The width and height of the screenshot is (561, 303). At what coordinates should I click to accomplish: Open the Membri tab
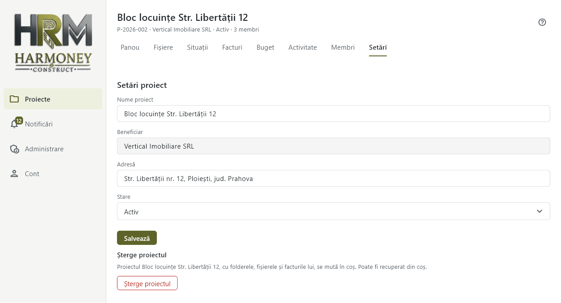pos(343,47)
